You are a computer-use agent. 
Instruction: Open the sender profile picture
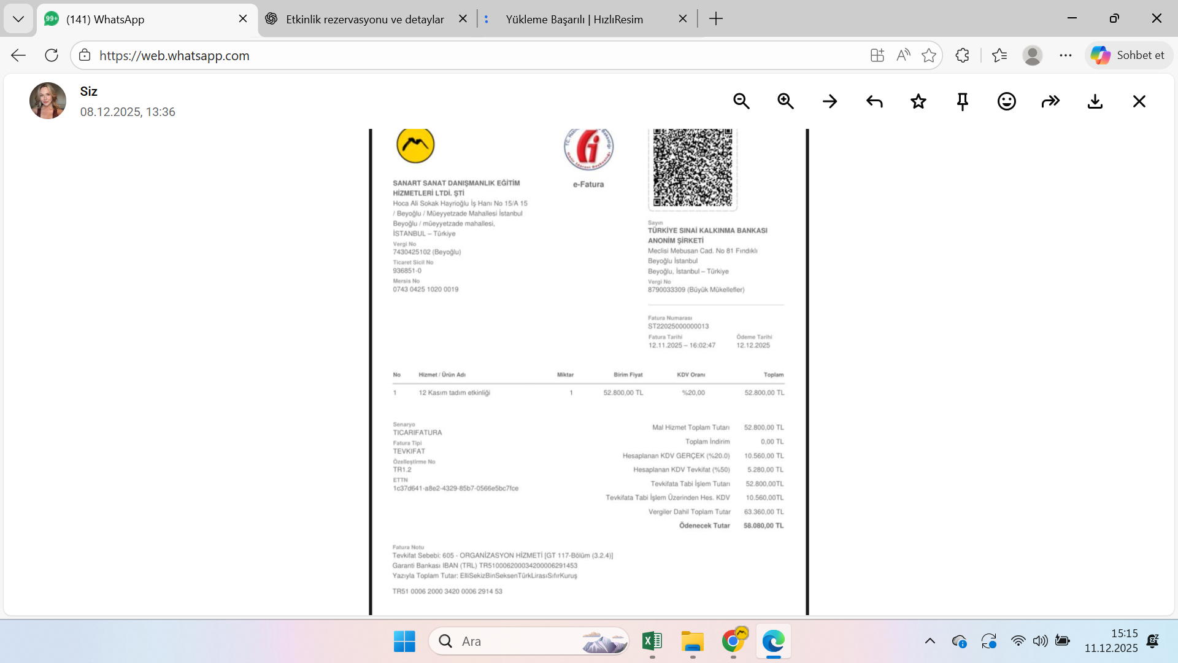click(x=48, y=101)
